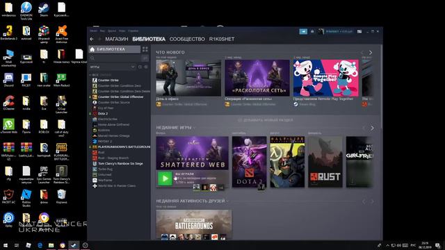This screenshot has height=250, width=445.
Task: Select PLAYERUNKNOWN'S BATTLEGROUNDS in the list
Action: [121, 147]
